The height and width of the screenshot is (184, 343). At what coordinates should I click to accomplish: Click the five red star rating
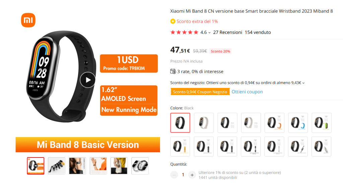pos(184,32)
